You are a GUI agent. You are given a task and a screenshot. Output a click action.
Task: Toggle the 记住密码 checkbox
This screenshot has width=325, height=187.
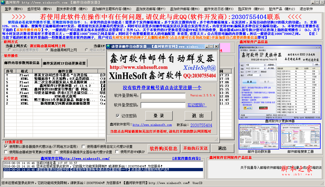coord(118,116)
